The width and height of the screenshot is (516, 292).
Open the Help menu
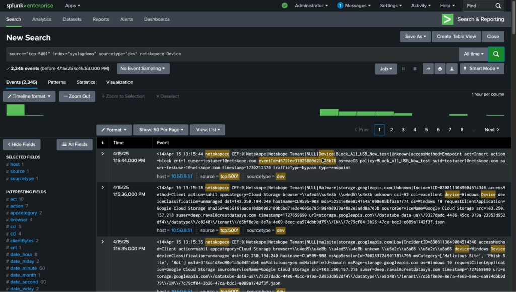447,5
